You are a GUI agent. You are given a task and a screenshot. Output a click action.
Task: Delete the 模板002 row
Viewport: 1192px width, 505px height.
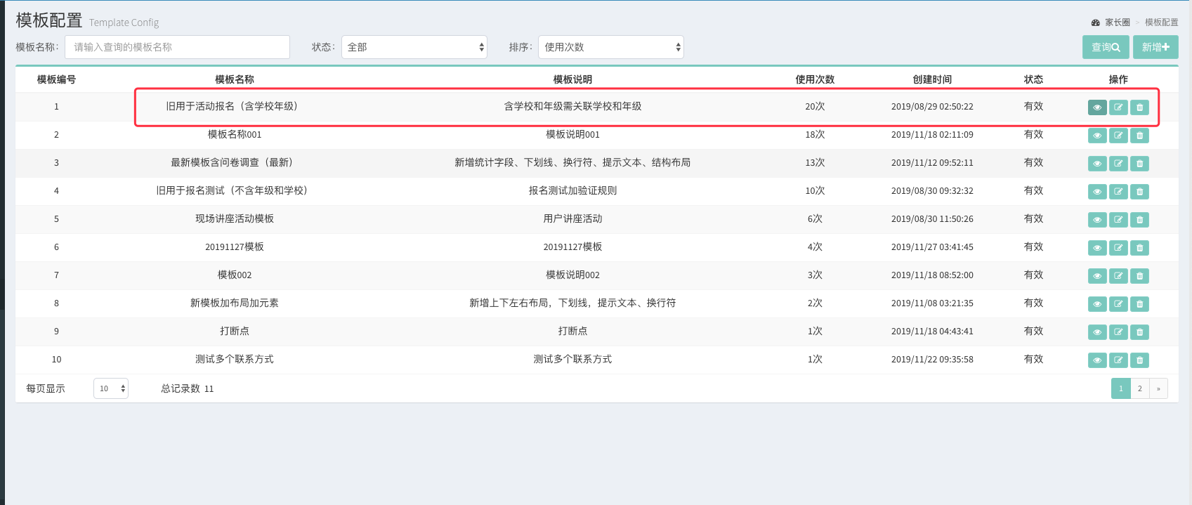(x=1139, y=276)
